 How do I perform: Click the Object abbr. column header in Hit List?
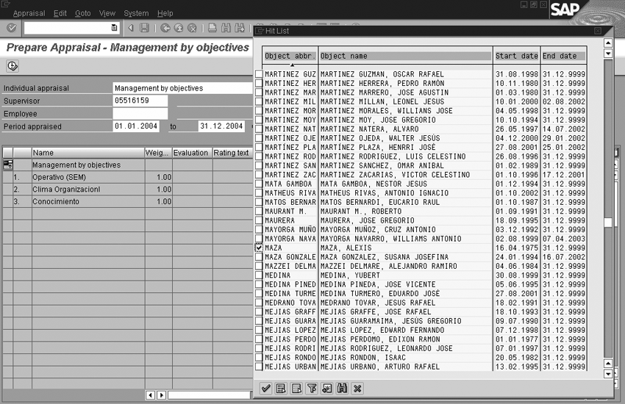point(290,56)
